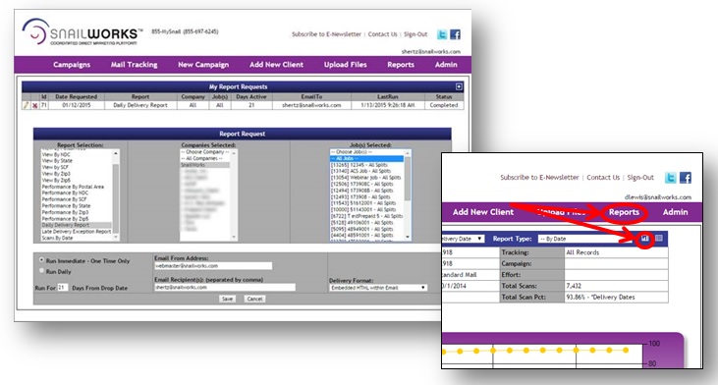Image resolution: width=718 pixels, height=385 pixels.
Task: Open the Mail Tracking menu item
Action: click(134, 65)
